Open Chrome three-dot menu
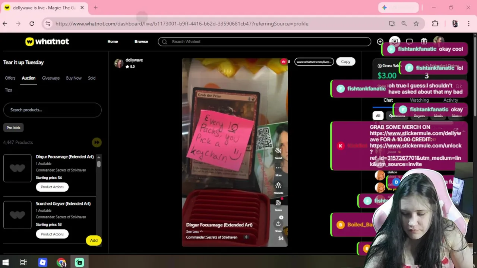Viewport: 477px width, 268px height. click(469, 23)
